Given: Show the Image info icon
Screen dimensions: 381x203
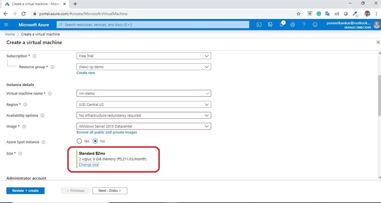Looking at the screenshot, I should pyautogui.click(x=24, y=127).
